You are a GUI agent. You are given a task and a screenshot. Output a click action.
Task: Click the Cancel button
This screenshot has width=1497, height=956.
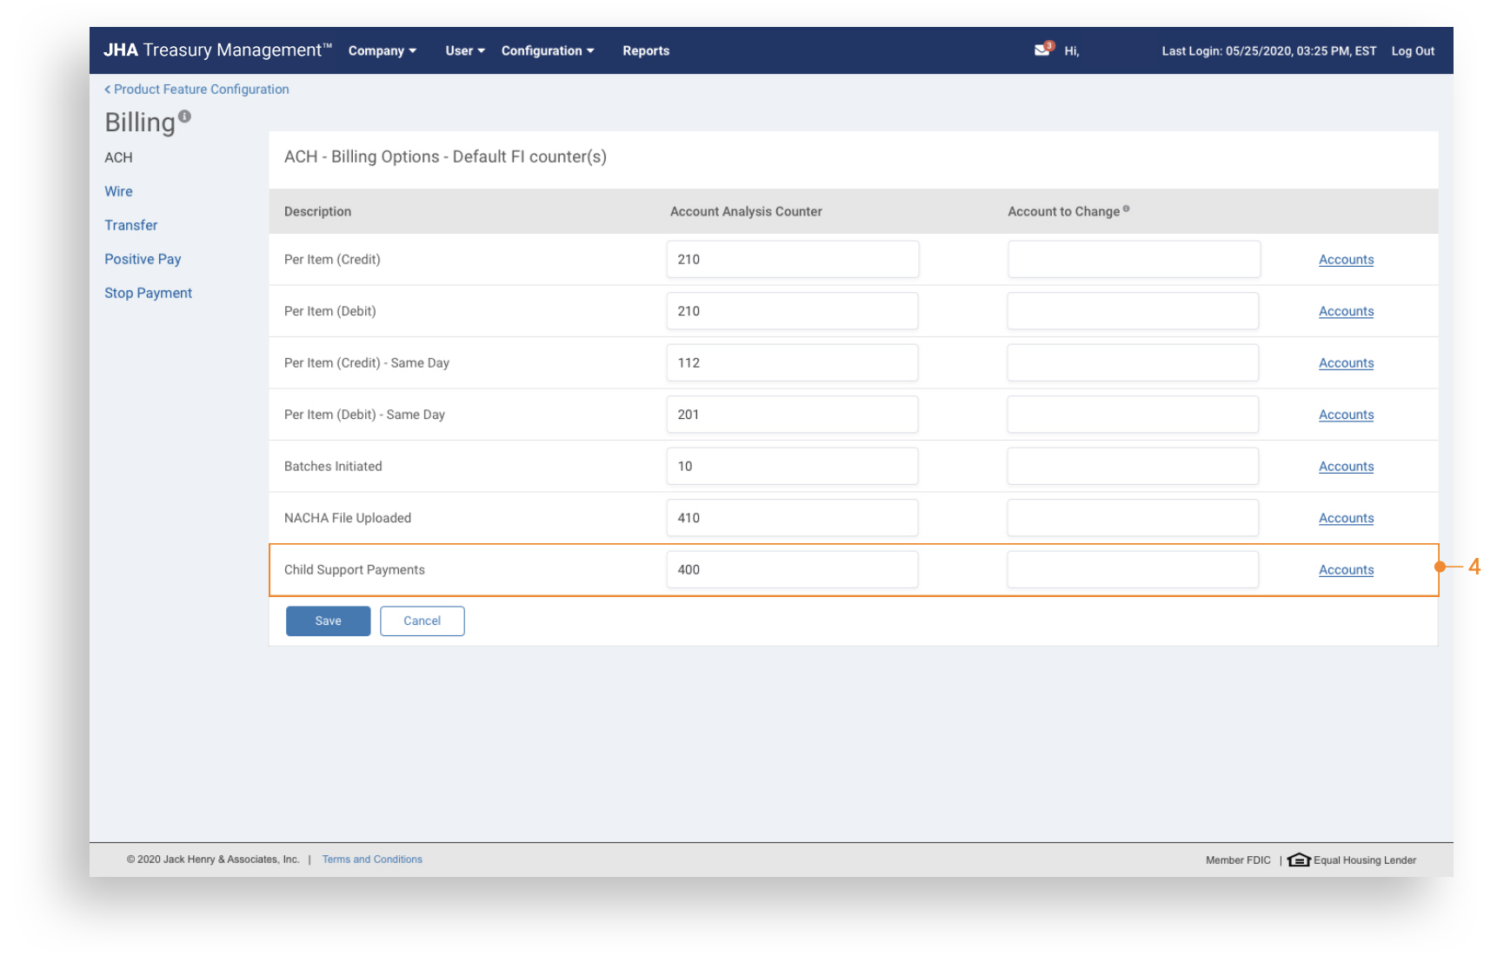422,621
